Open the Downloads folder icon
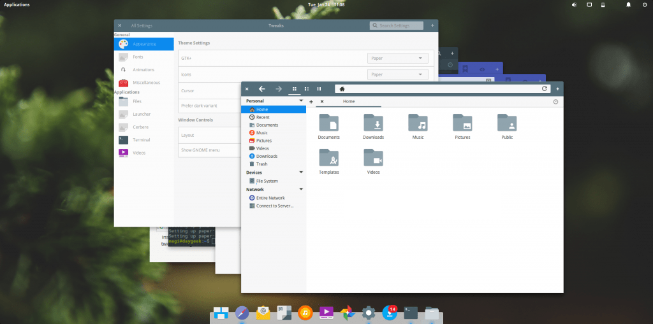Image resolution: width=653 pixels, height=324 pixels. tap(373, 123)
